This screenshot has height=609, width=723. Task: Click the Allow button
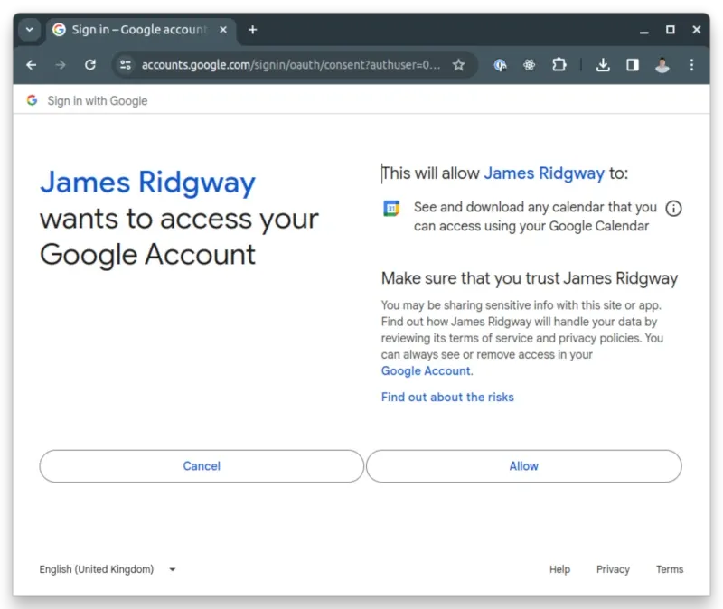tap(524, 466)
